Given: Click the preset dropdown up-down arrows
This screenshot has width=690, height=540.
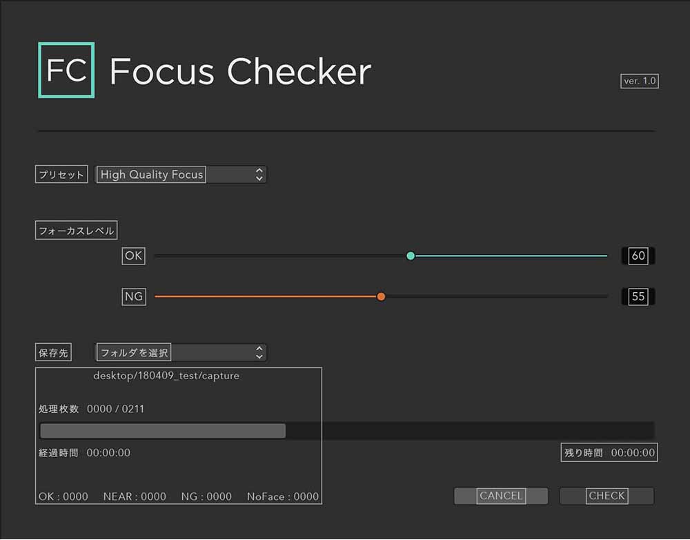Looking at the screenshot, I should click(259, 175).
